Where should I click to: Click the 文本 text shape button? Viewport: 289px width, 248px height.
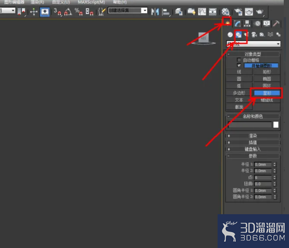(239, 100)
